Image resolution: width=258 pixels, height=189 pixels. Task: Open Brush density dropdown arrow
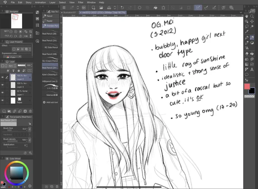click(x=30, y=140)
